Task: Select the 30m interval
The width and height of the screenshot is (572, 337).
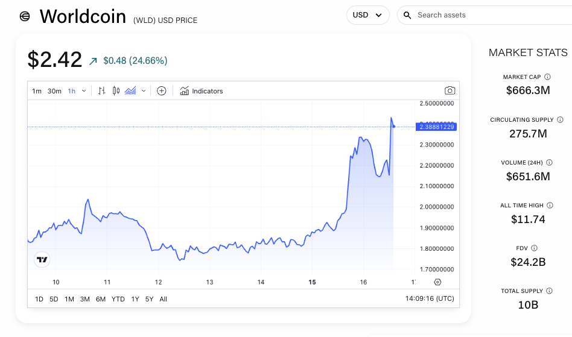Action: tap(54, 91)
